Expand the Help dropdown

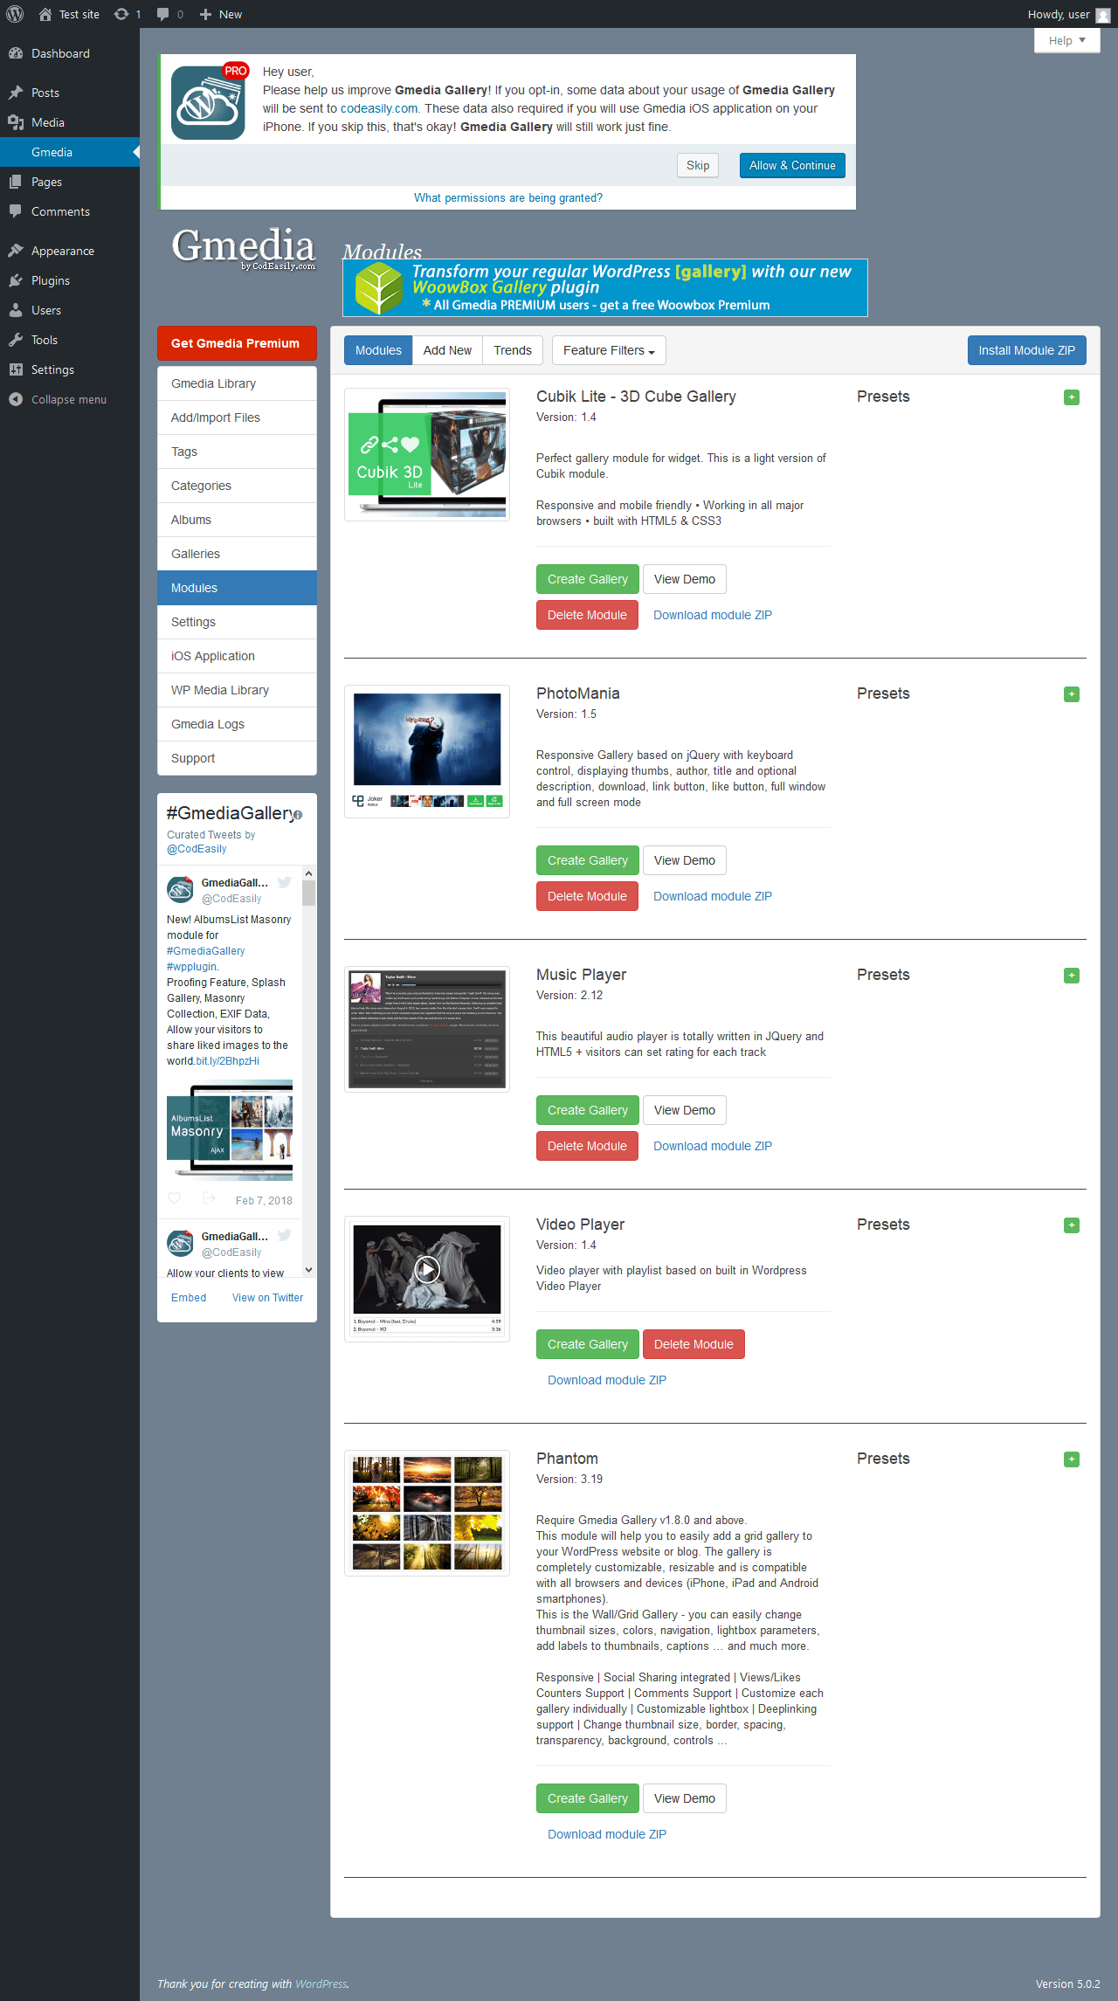[x=1066, y=40]
